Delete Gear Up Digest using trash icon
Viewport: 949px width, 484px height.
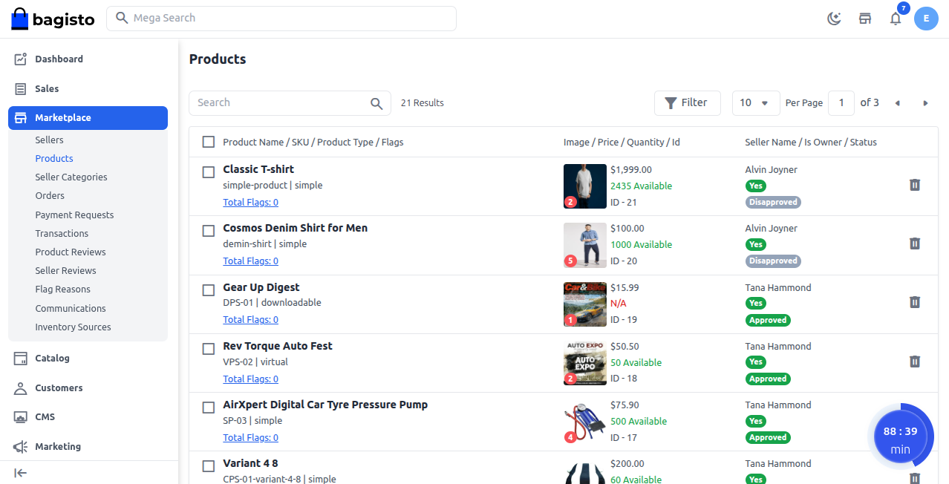(x=914, y=302)
